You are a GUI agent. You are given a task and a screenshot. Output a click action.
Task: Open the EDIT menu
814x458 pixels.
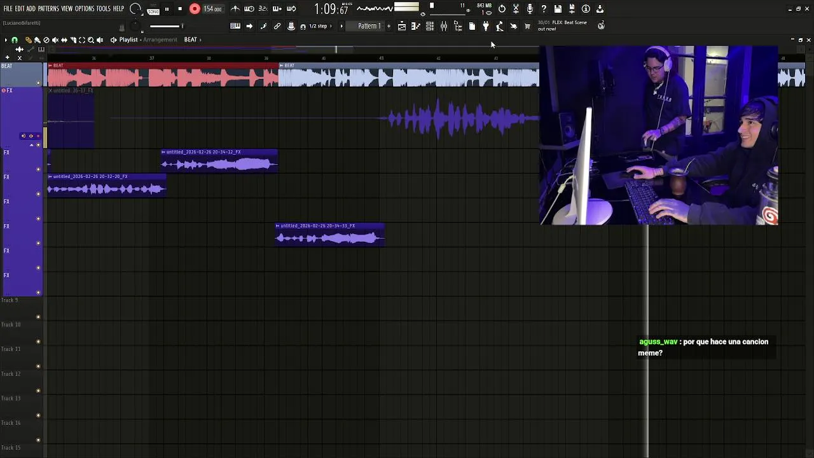(20, 9)
